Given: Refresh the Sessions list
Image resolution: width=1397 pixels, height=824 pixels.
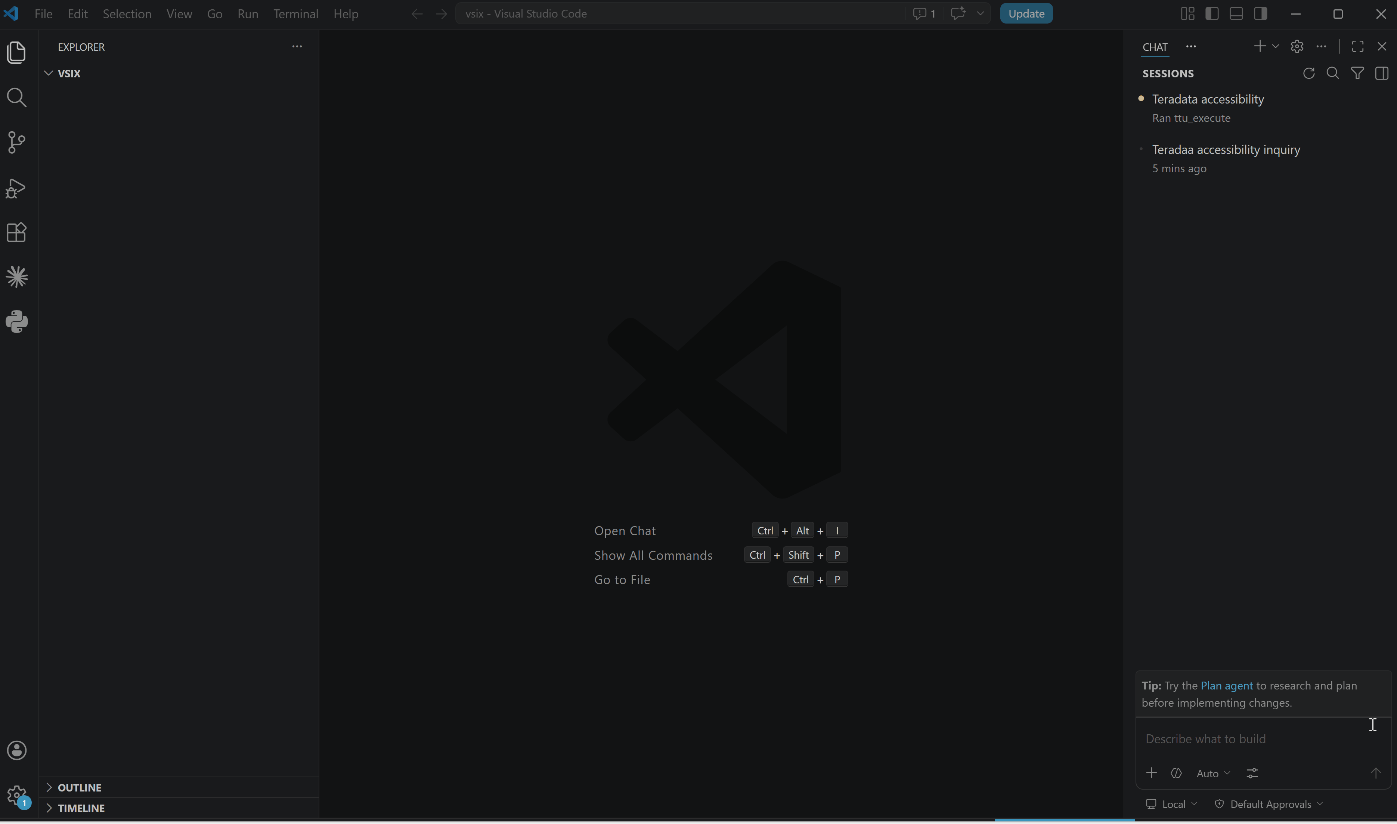Looking at the screenshot, I should click(1308, 73).
